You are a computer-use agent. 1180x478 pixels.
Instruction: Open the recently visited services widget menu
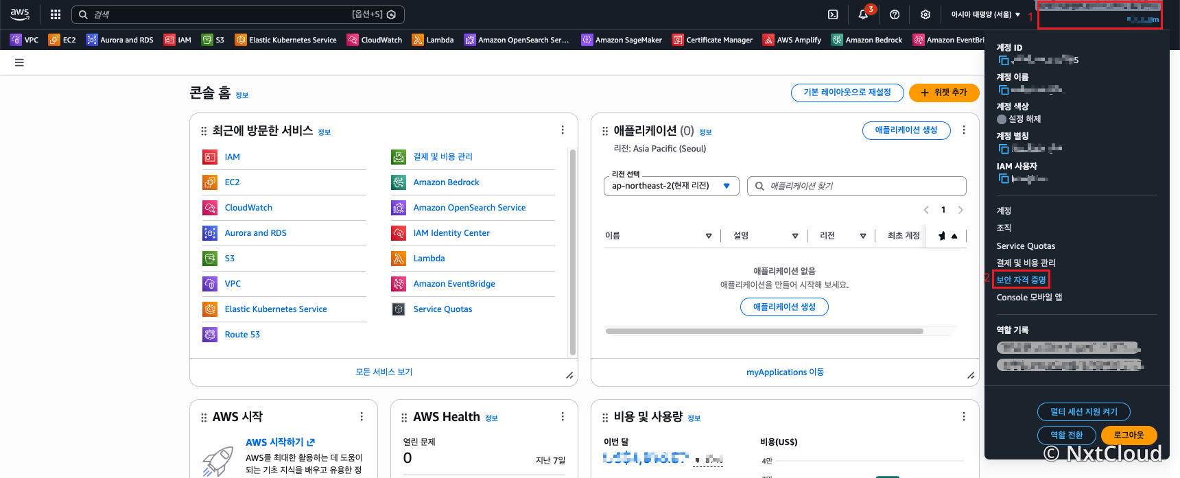pos(563,130)
